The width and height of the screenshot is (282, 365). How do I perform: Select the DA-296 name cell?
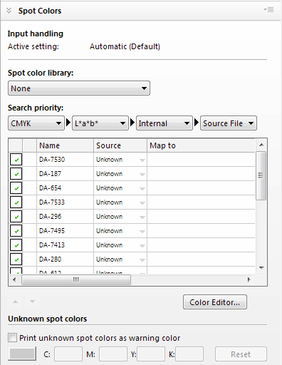click(x=65, y=217)
